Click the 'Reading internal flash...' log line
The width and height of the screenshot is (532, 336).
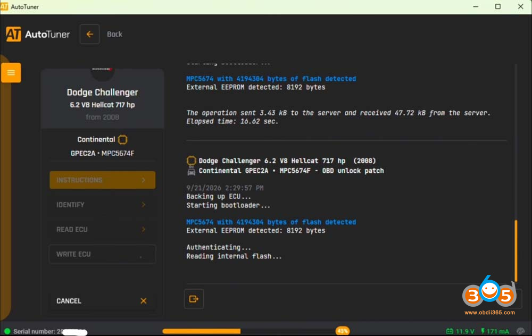234,256
